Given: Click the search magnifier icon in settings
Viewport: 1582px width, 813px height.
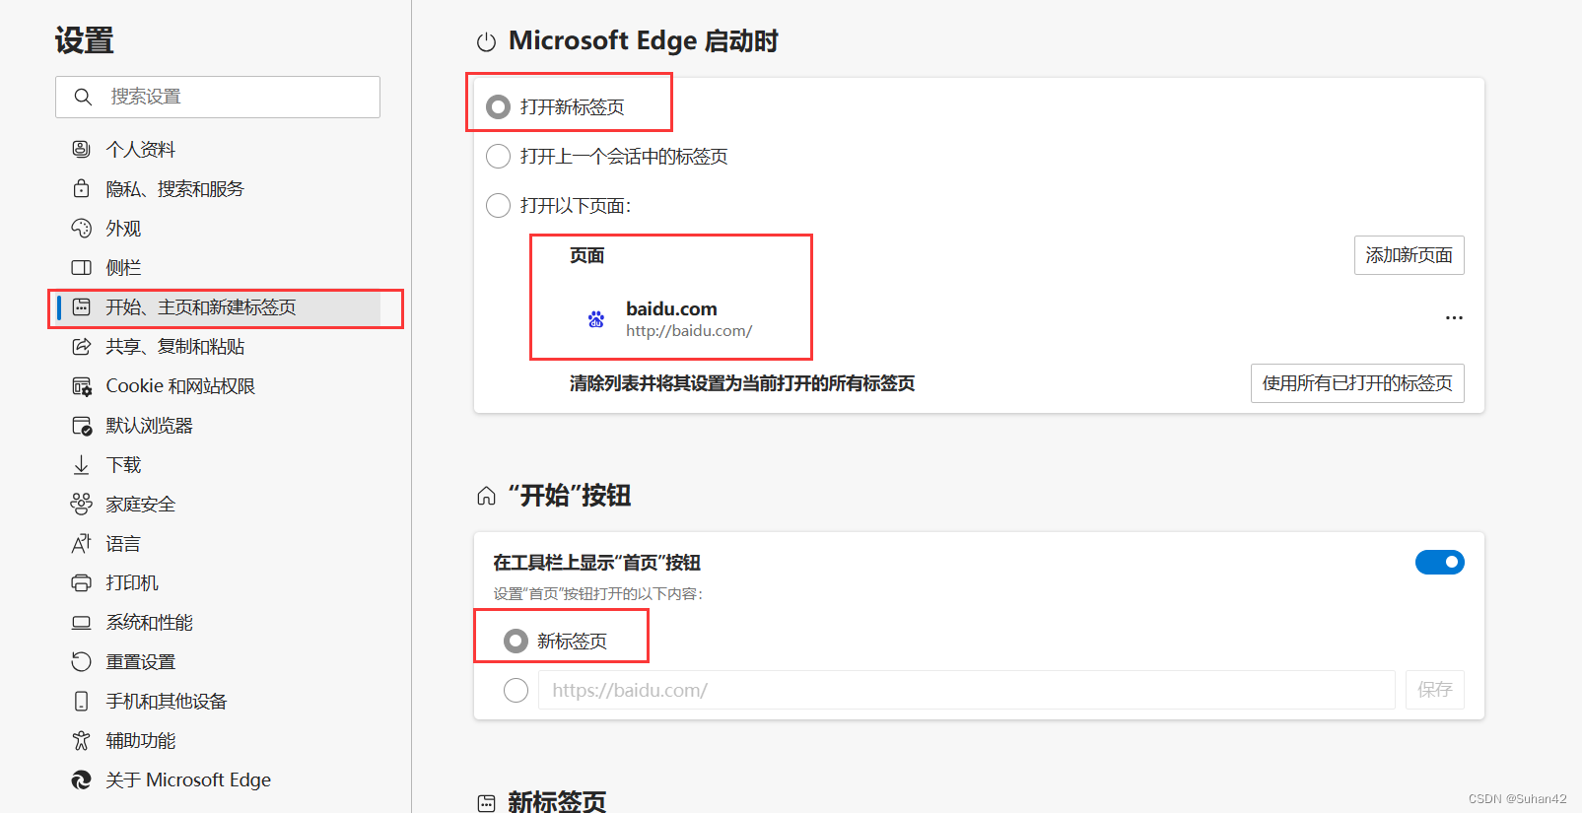Looking at the screenshot, I should [x=83, y=97].
